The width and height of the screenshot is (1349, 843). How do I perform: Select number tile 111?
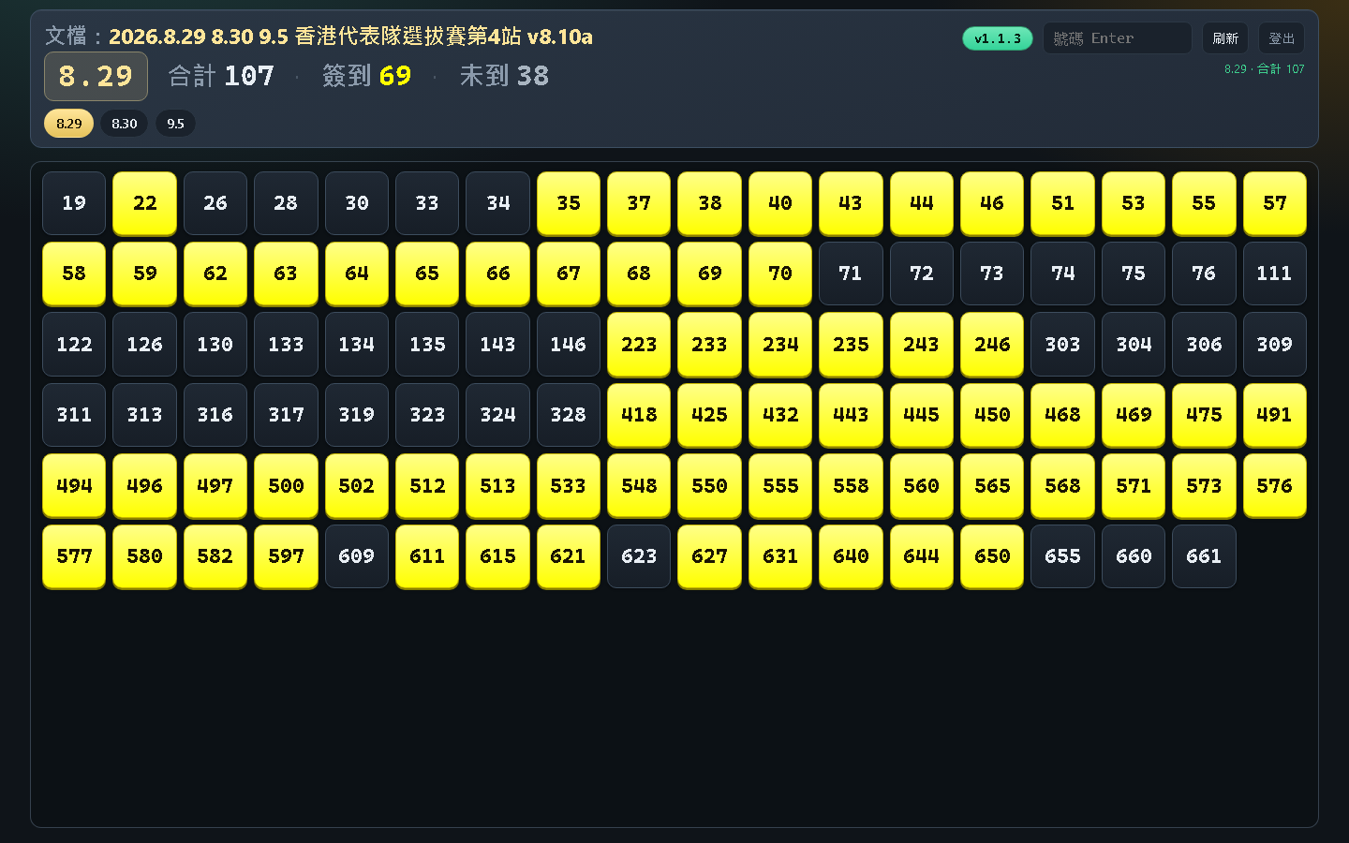point(1275,274)
